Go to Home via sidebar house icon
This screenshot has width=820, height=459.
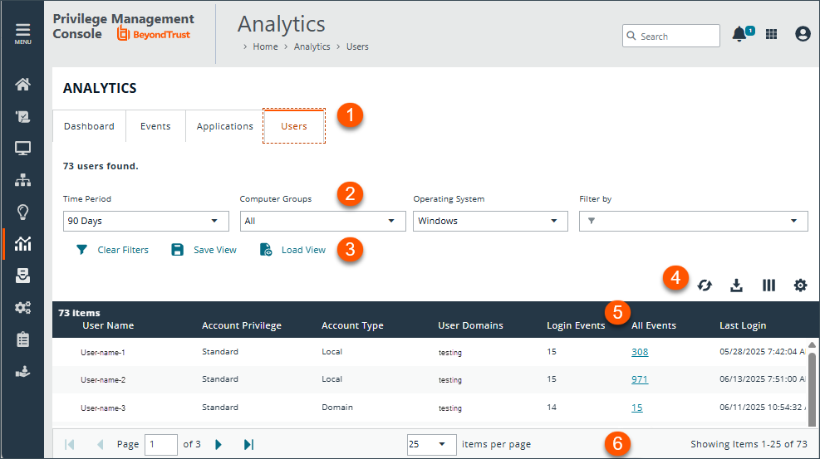pyautogui.click(x=22, y=84)
